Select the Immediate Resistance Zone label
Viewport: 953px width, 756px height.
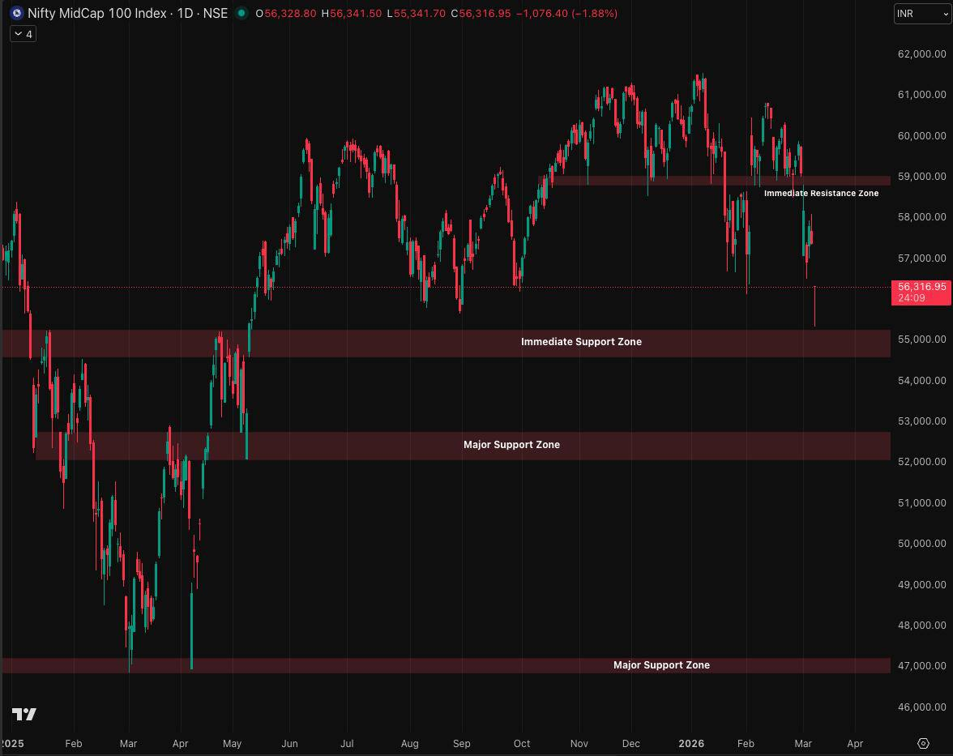pyautogui.click(x=821, y=194)
